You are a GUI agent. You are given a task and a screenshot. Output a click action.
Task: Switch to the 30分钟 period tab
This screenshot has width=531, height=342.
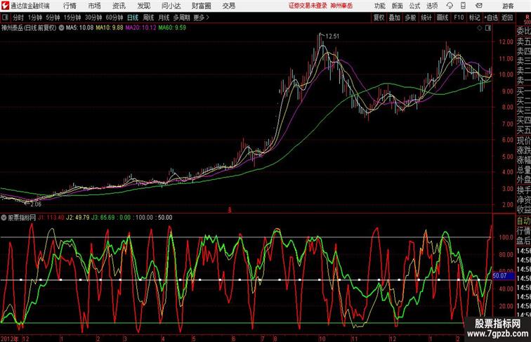tap(93, 18)
